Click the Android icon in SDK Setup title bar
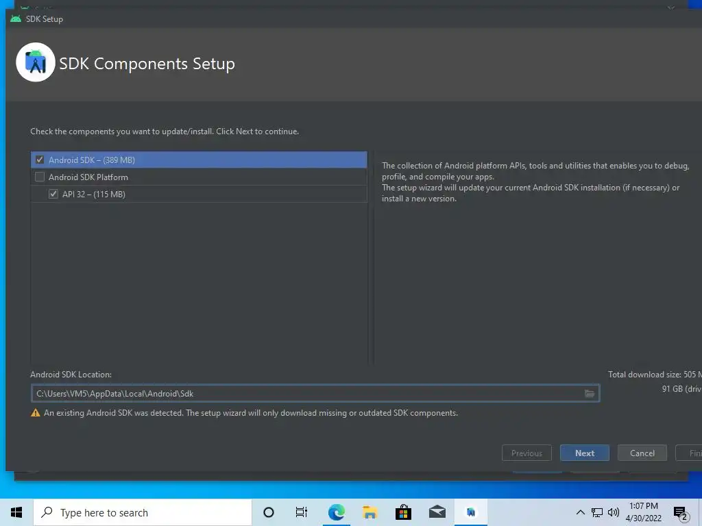 16,18
